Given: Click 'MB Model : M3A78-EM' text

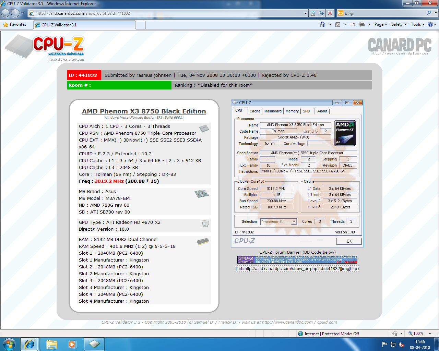Looking at the screenshot, I should [104, 198].
